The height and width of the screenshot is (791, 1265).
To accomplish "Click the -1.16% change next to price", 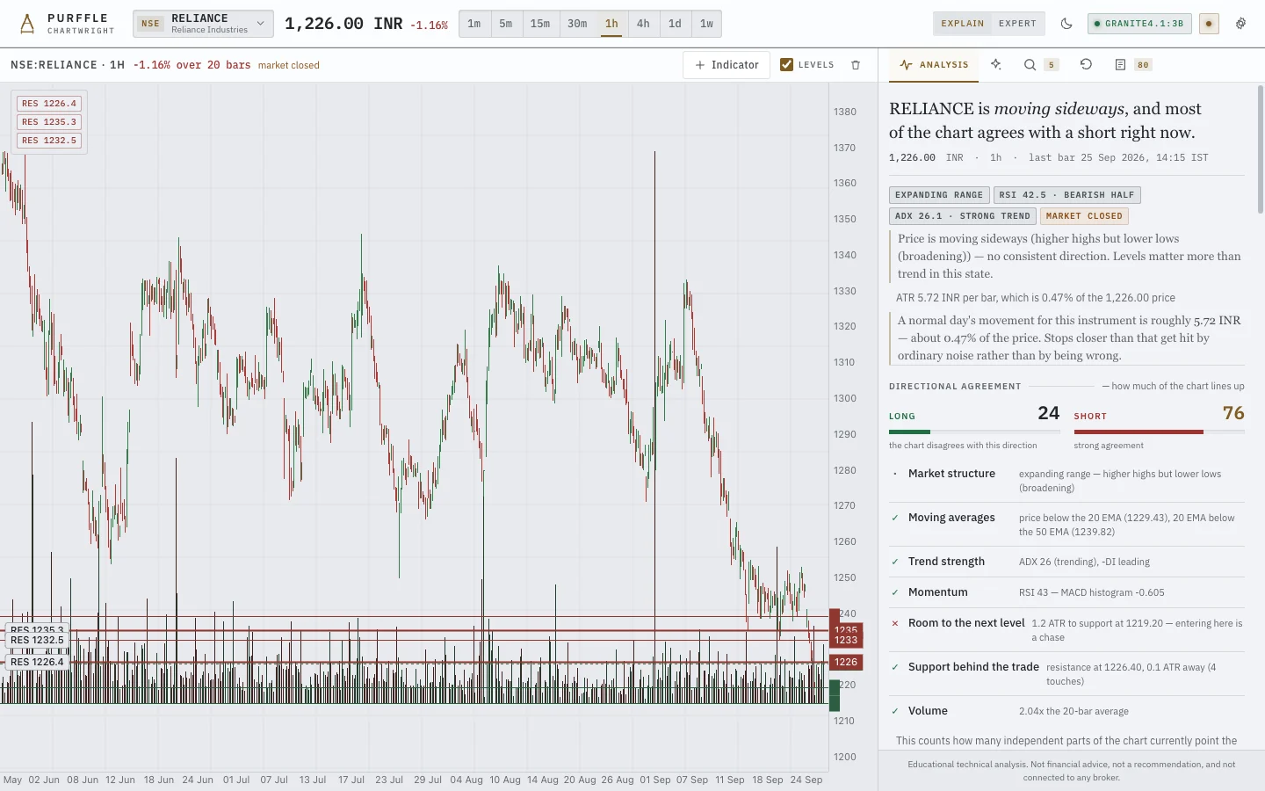I will click(429, 25).
